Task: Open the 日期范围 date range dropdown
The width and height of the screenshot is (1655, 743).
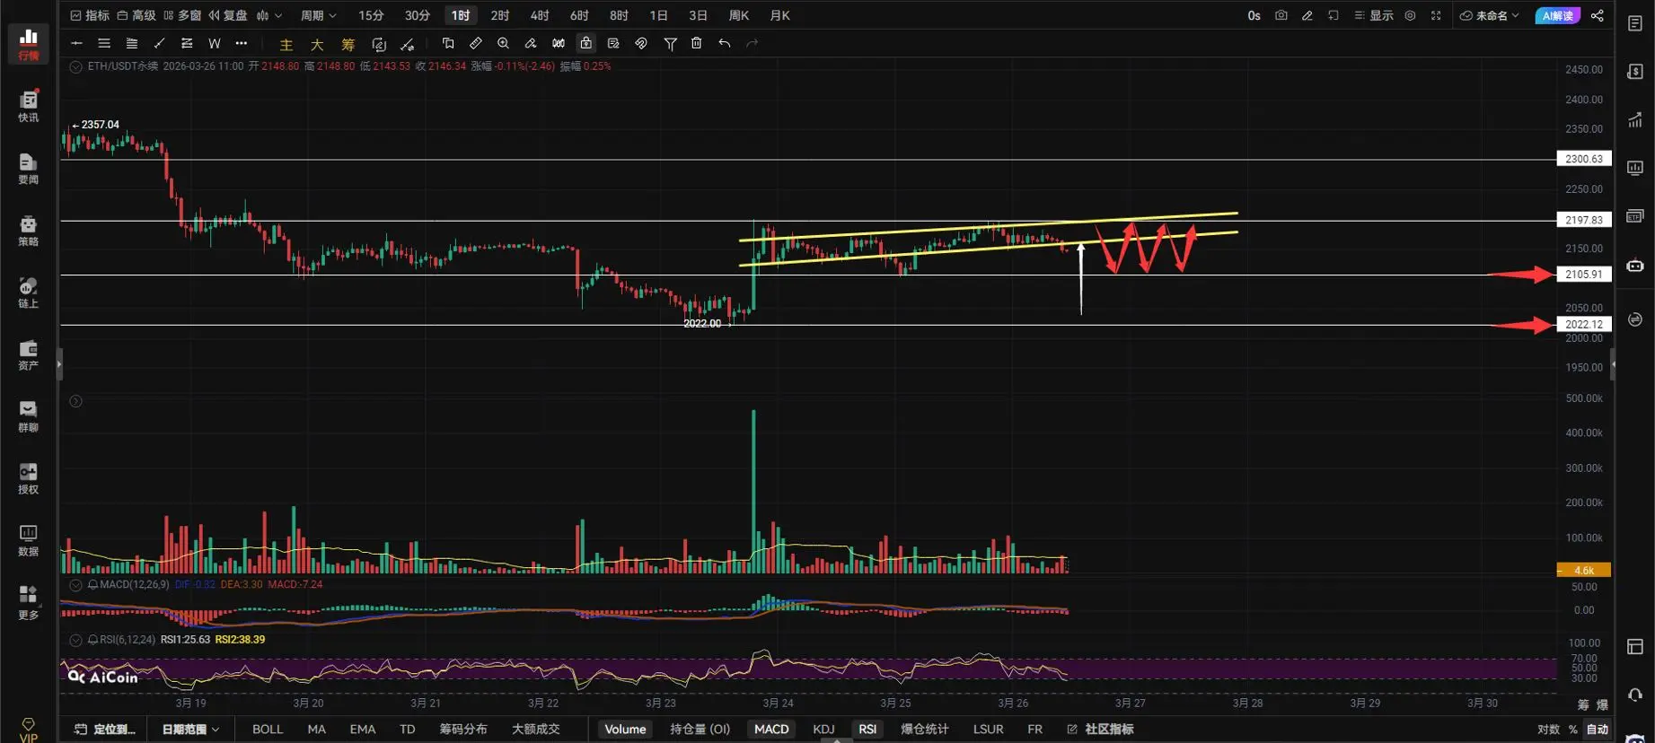Action: (190, 729)
